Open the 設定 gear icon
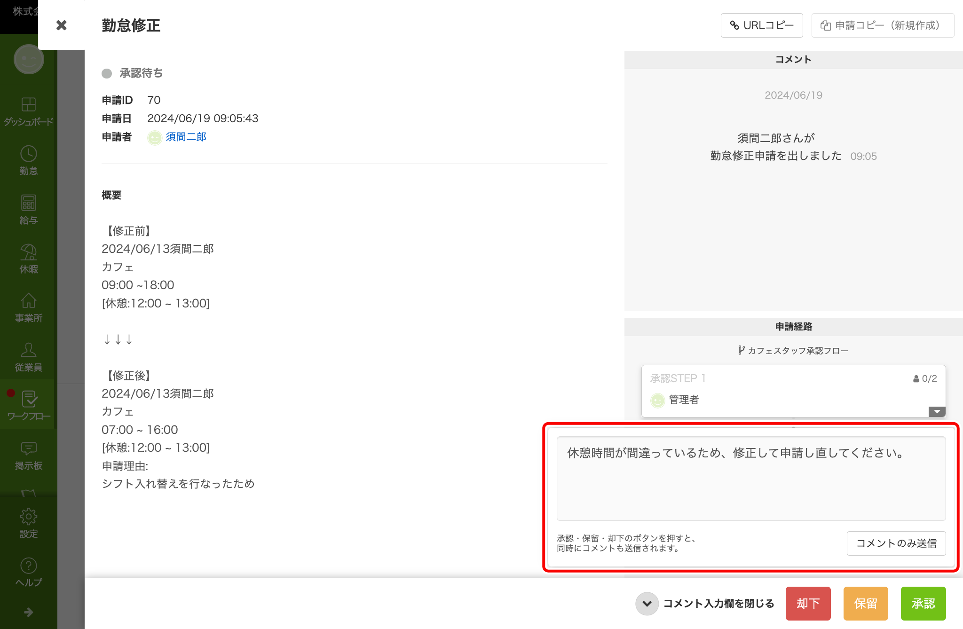This screenshot has height=629, width=963. point(28,516)
